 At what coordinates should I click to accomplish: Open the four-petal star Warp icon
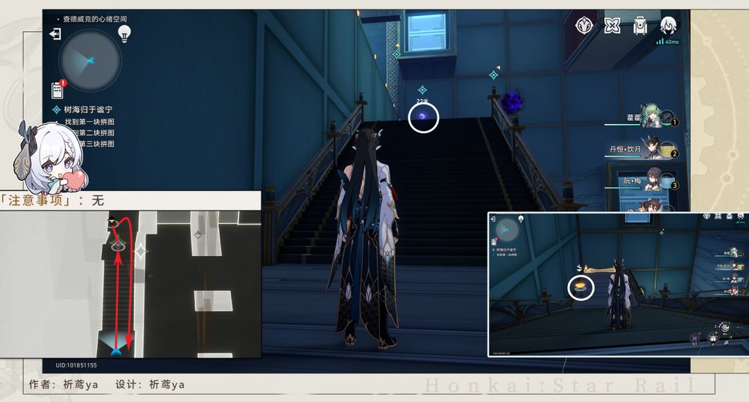coord(612,26)
